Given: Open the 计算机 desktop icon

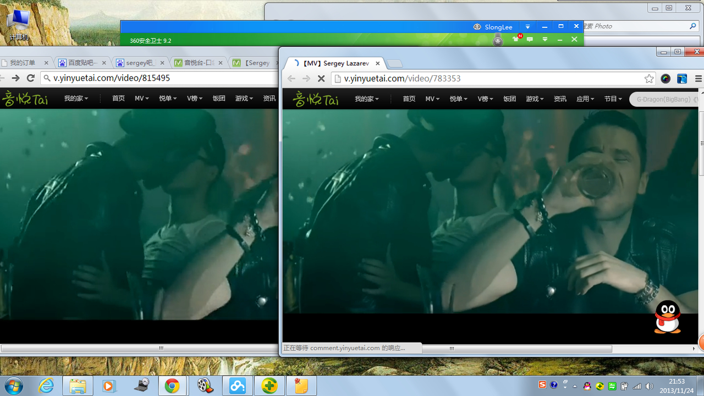Looking at the screenshot, I should (x=19, y=25).
